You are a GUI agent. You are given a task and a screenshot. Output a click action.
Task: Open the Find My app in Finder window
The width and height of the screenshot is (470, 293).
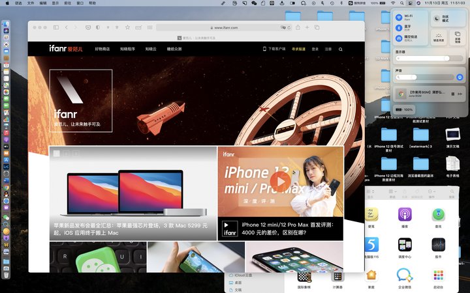coord(438,215)
